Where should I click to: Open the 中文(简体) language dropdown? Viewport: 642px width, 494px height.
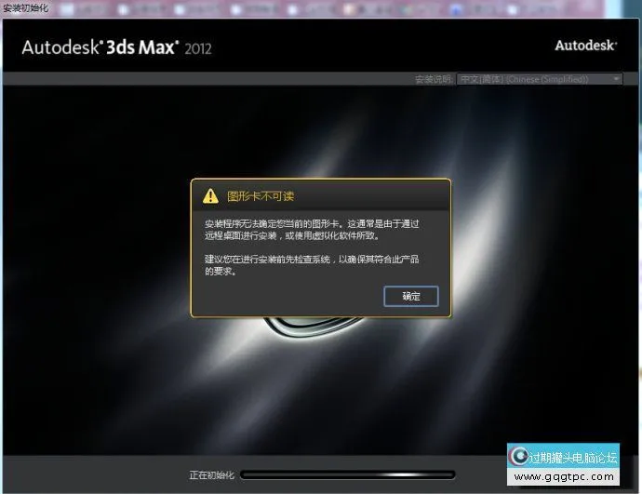(533, 80)
